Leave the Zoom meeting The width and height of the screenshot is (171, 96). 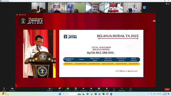point(167,89)
